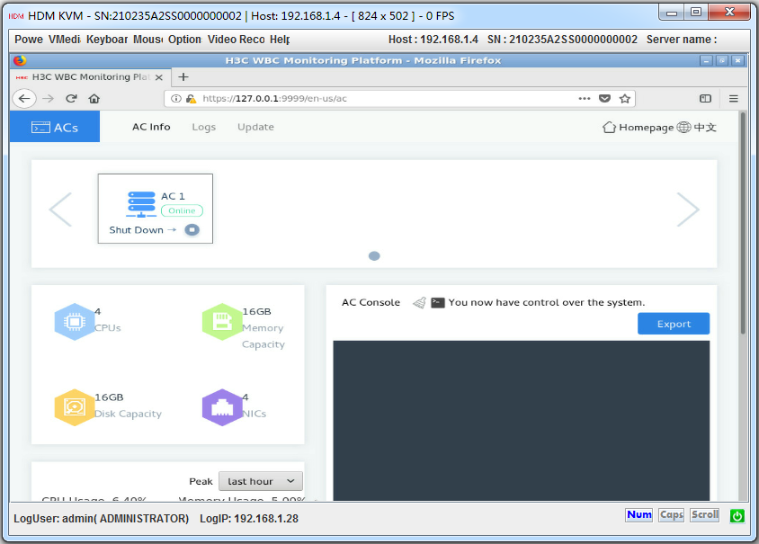Click the CPUs hexagon icon
The height and width of the screenshot is (544, 759).
click(74, 322)
